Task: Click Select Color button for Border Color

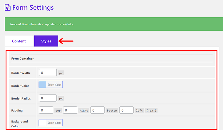Action: click(54, 85)
